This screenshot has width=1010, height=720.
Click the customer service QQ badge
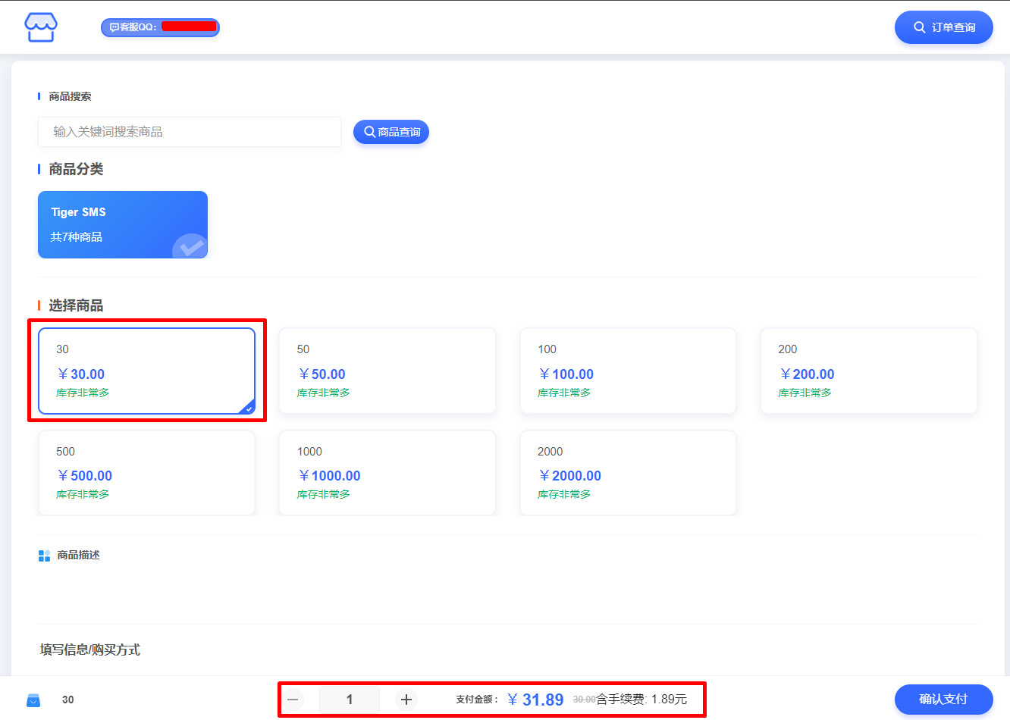coord(160,27)
